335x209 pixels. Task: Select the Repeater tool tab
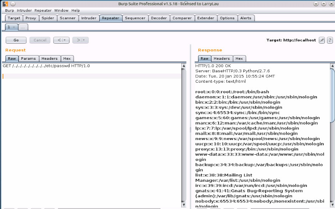pos(111,18)
